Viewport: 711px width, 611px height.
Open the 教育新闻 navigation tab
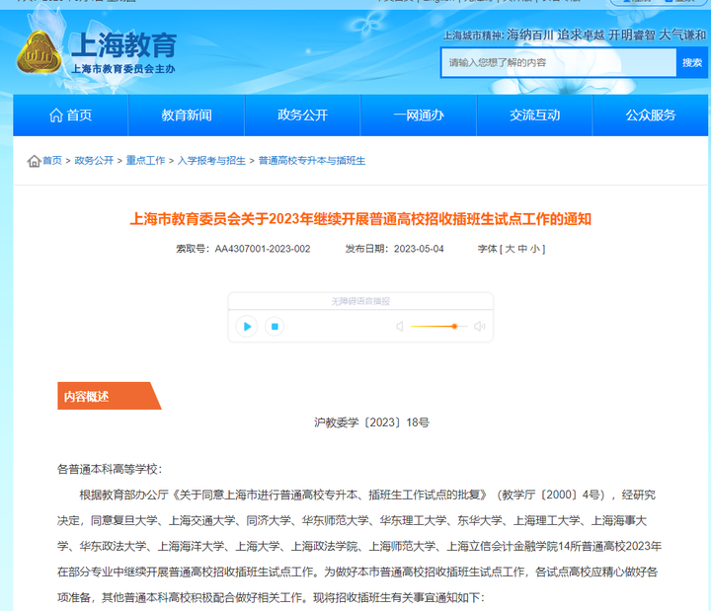(x=187, y=115)
